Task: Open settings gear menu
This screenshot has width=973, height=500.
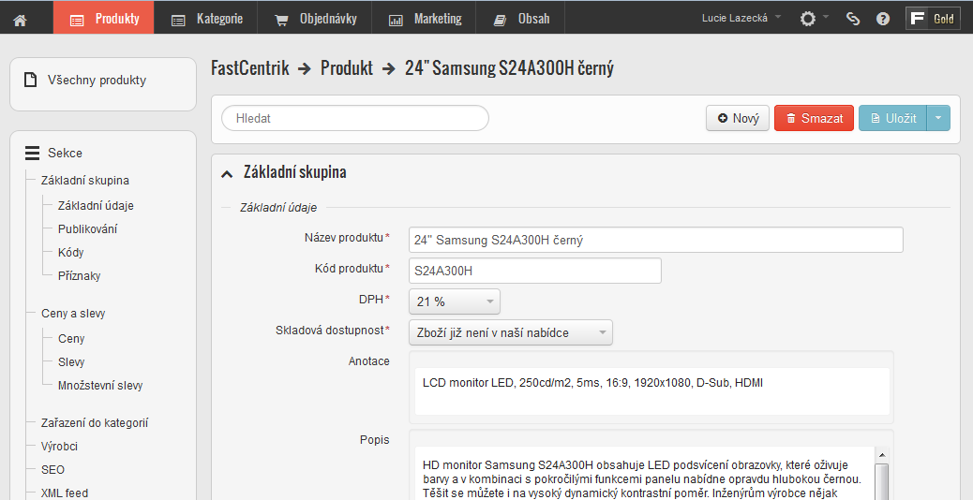Action: point(814,19)
